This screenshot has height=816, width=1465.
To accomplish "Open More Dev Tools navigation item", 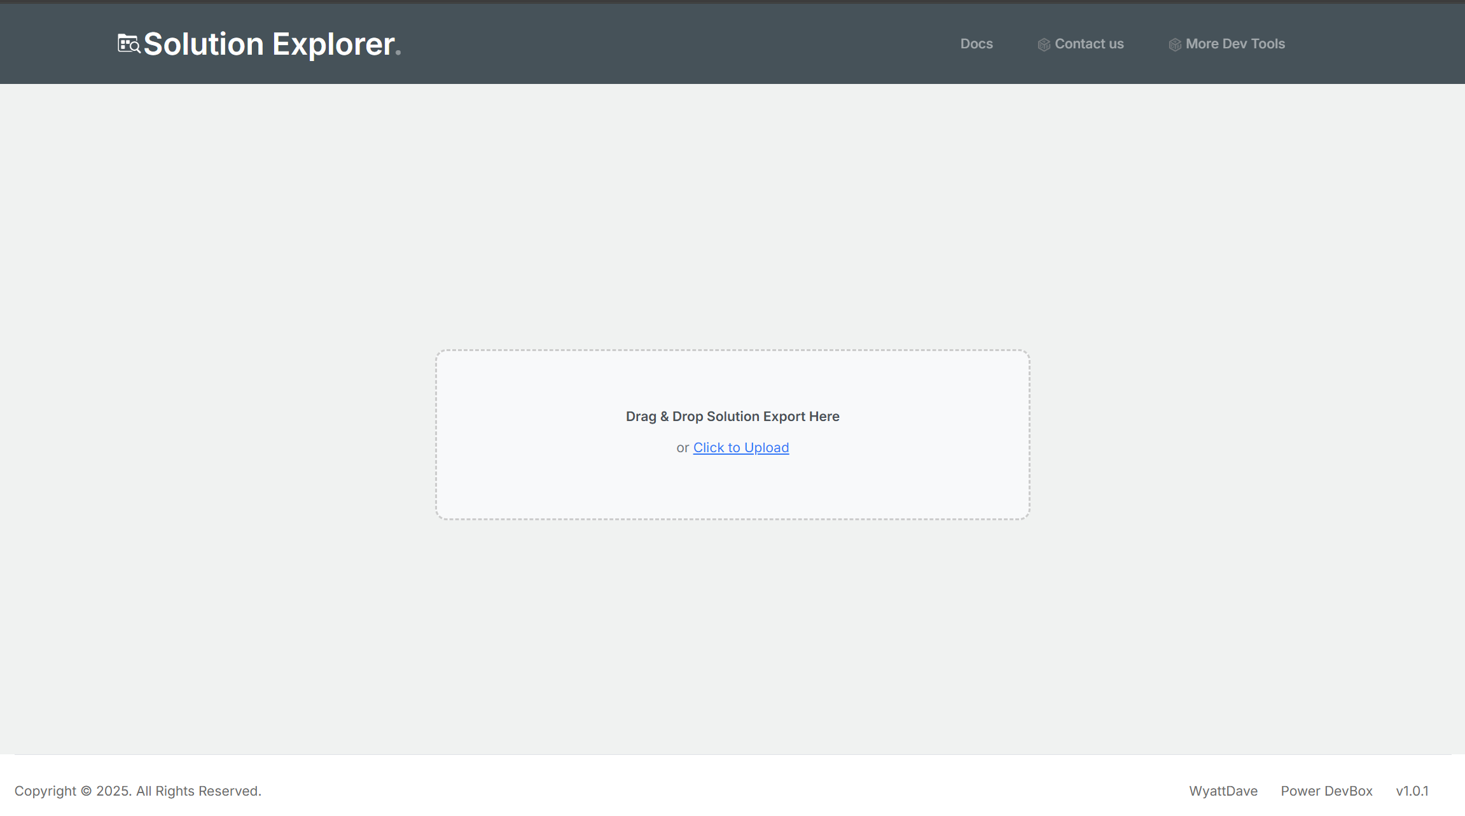I will tap(1235, 44).
